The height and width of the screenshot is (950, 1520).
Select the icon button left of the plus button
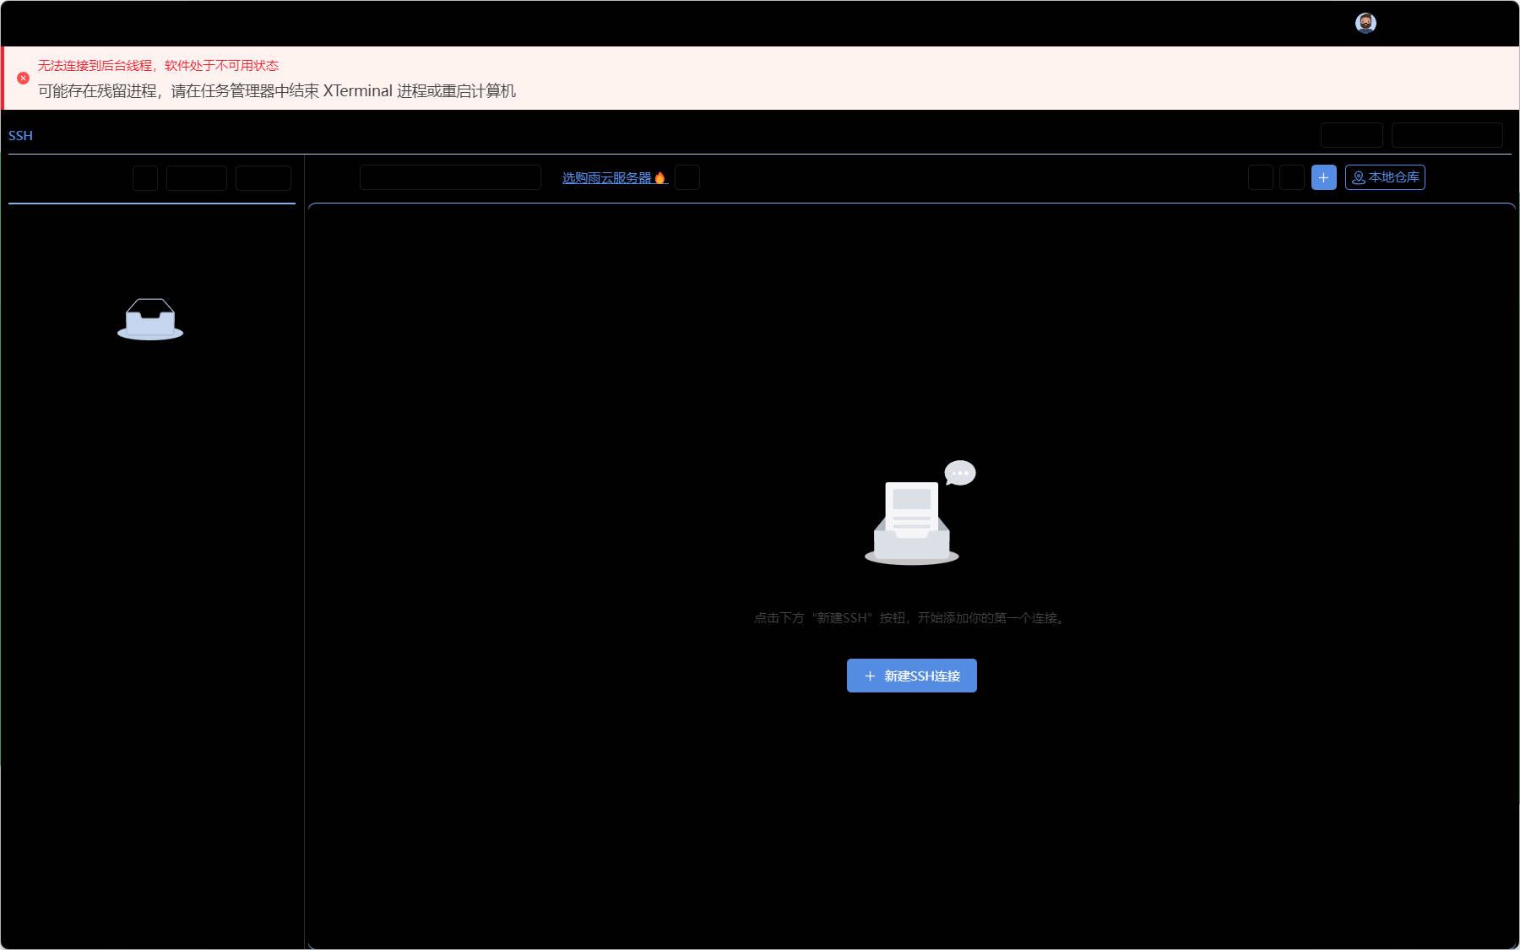click(1291, 177)
